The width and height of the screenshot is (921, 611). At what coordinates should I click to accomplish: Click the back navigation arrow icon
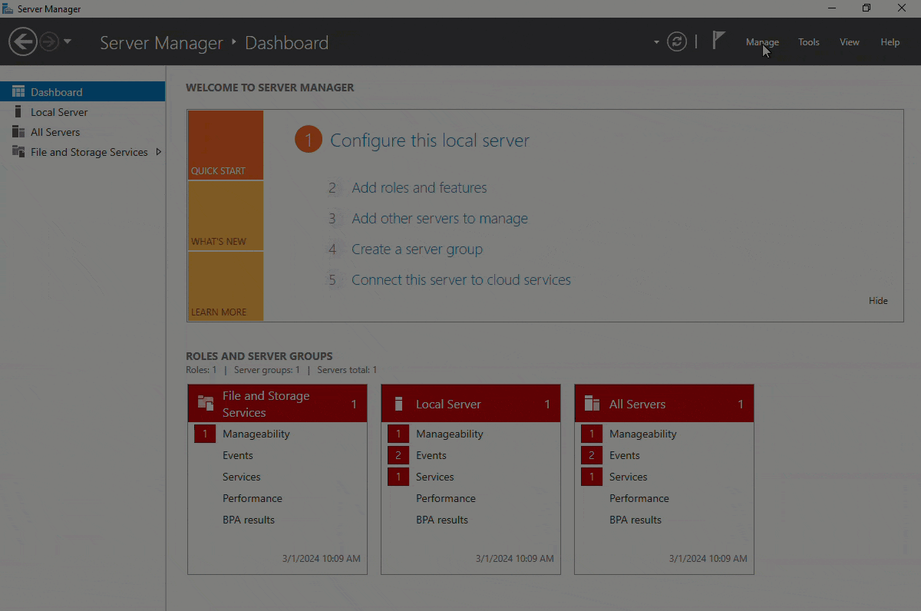tap(23, 41)
